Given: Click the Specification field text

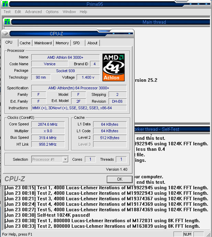Looking at the screenshot, I should pyautogui.click(x=79, y=88).
